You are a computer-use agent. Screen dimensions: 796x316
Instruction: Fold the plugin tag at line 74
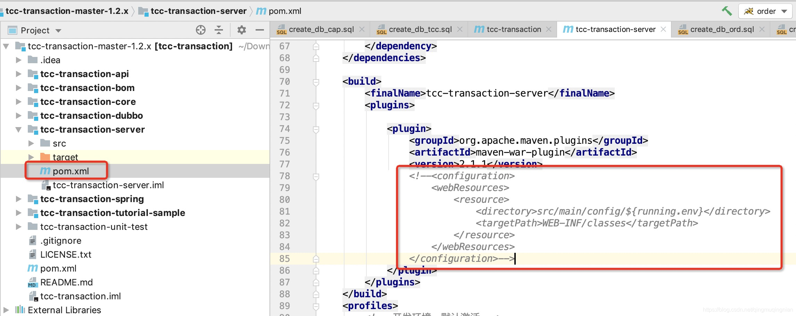[x=316, y=130]
